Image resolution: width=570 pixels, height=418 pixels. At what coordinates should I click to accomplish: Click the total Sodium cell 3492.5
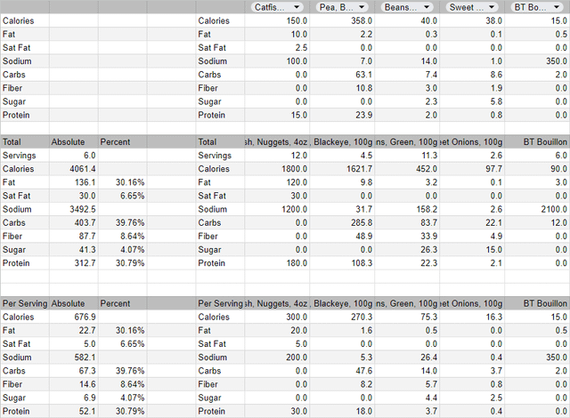click(73, 209)
